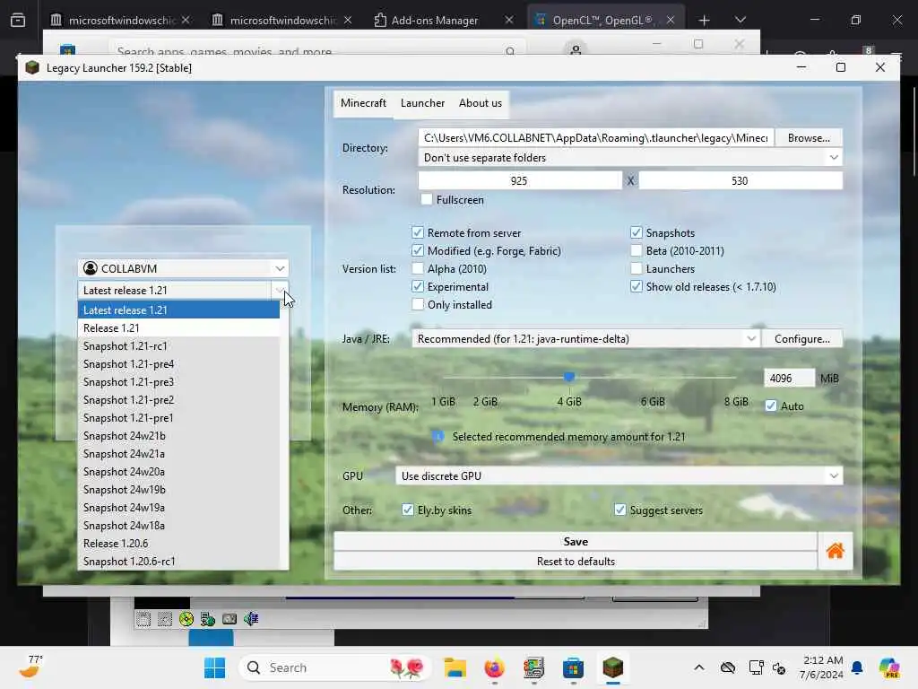Open Windows Start menu
This screenshot has width=918, height=689.
pyautogui.click(x=215, y=667)
